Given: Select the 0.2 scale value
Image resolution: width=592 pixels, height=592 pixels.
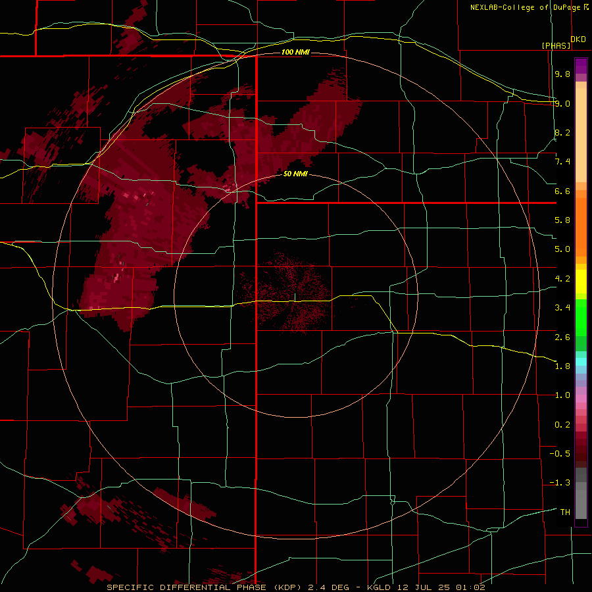Looking at the screenshot, I should click(x=562, y=425).
